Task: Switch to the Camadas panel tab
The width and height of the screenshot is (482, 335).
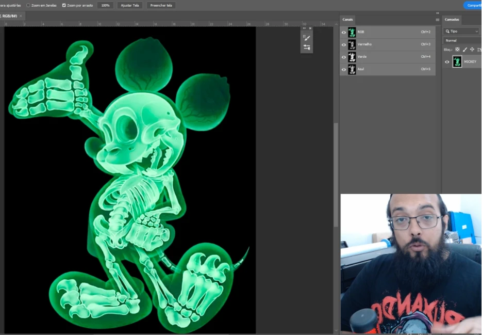Action: [x=452, y=19]
